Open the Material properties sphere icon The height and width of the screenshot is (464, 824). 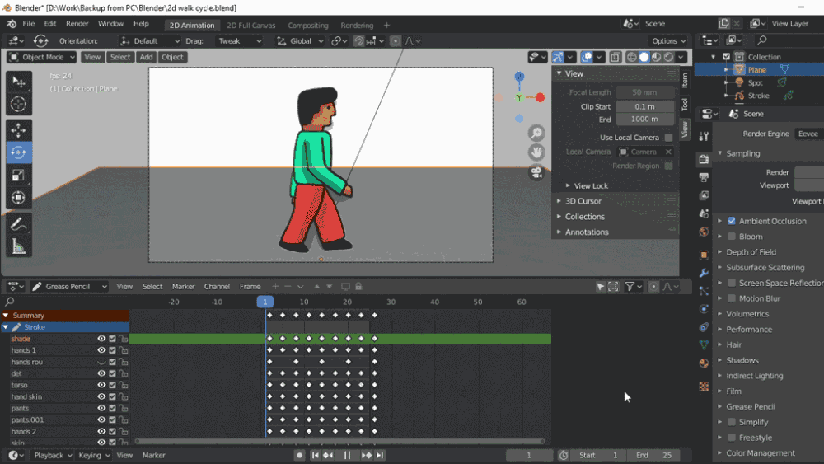(704, 363)
